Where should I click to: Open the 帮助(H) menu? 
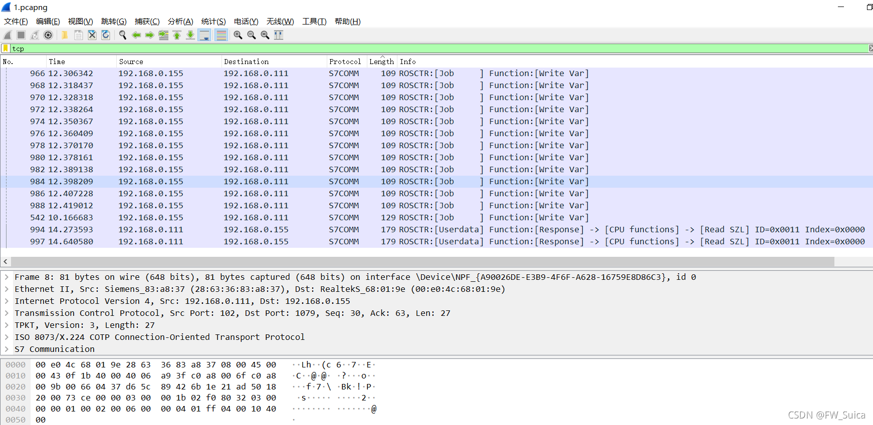[348, 22]
